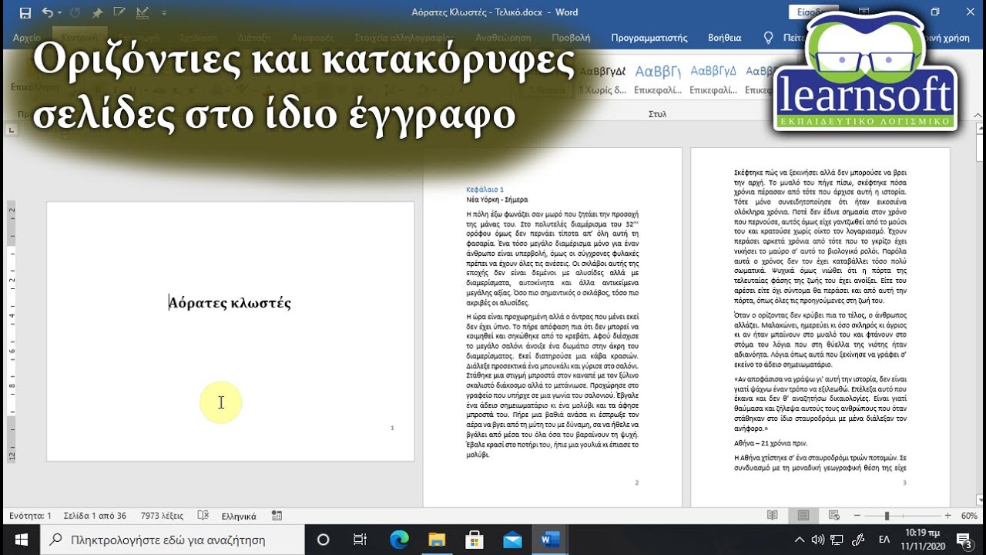Open File Explorer from taskbar

pos(437,540)
